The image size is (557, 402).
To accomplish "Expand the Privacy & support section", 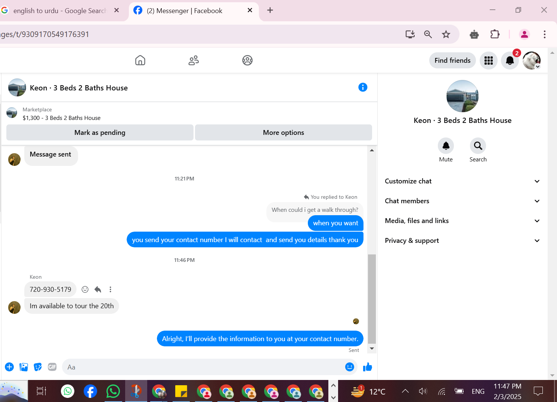I will click(462, 241).
